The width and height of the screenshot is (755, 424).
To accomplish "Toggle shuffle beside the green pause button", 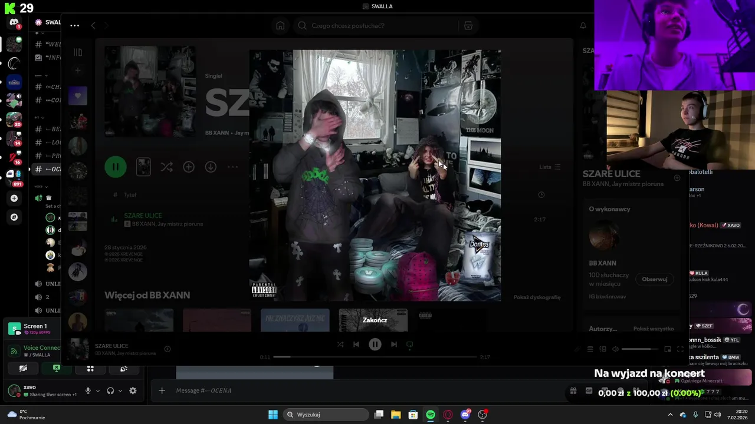I will (x=167, y=167).
